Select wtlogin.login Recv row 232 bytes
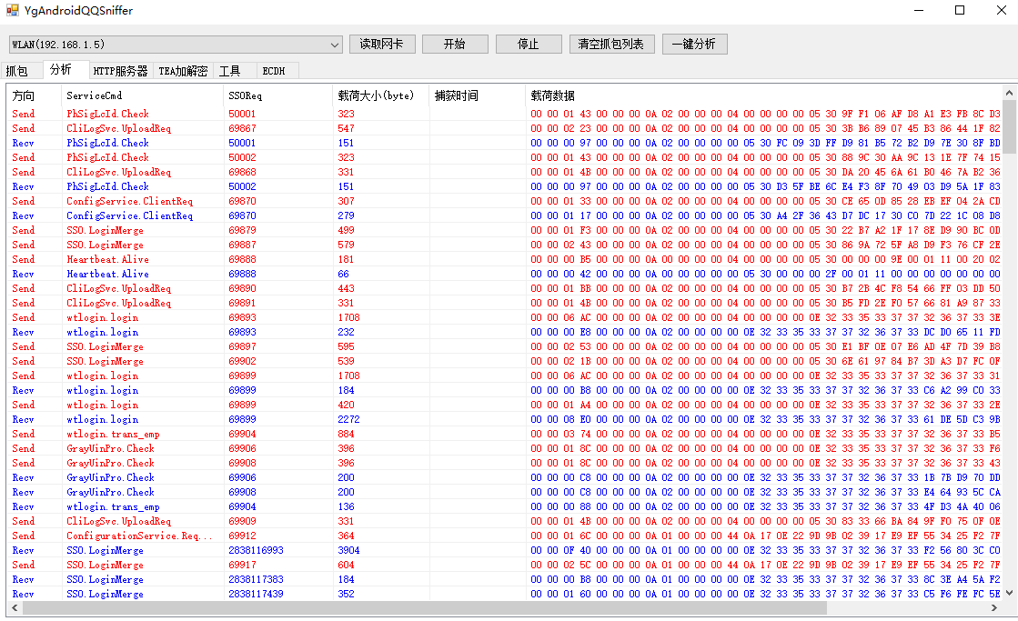 point(505,332)
